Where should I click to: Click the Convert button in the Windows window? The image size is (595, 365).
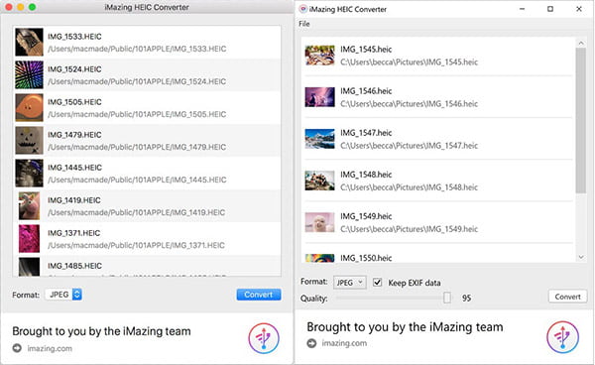pos(567,297)
